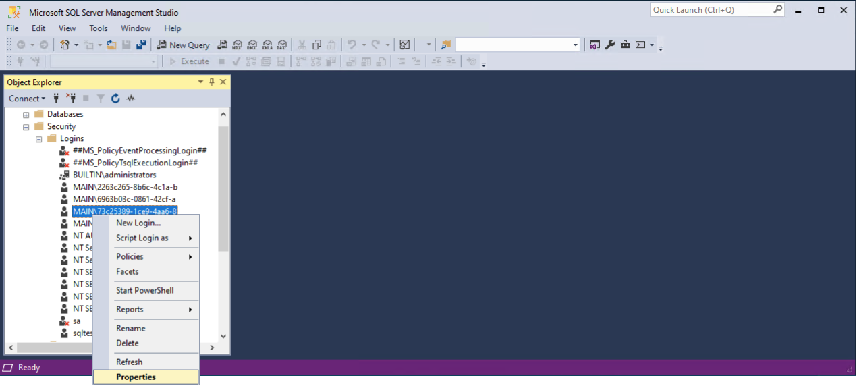Connect Object Explorer plug icon
This screenshot has width=857, height=386.
click(x=56, y=99)
